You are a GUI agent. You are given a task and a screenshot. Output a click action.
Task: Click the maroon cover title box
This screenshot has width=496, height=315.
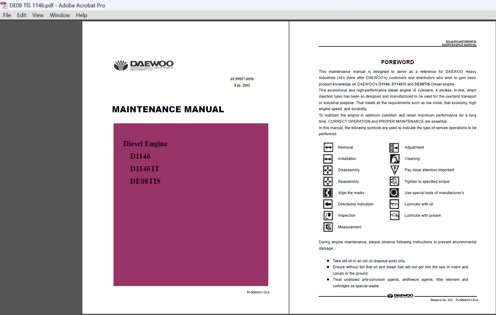tap(191, 205)
